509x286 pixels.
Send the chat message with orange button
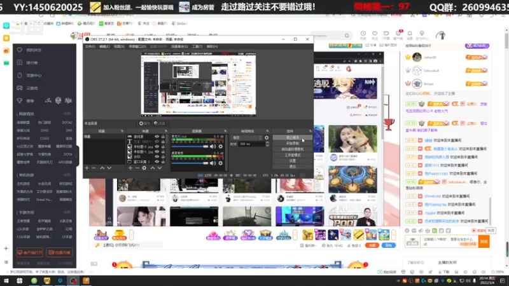pyautogui.click(x=484, y=242)
